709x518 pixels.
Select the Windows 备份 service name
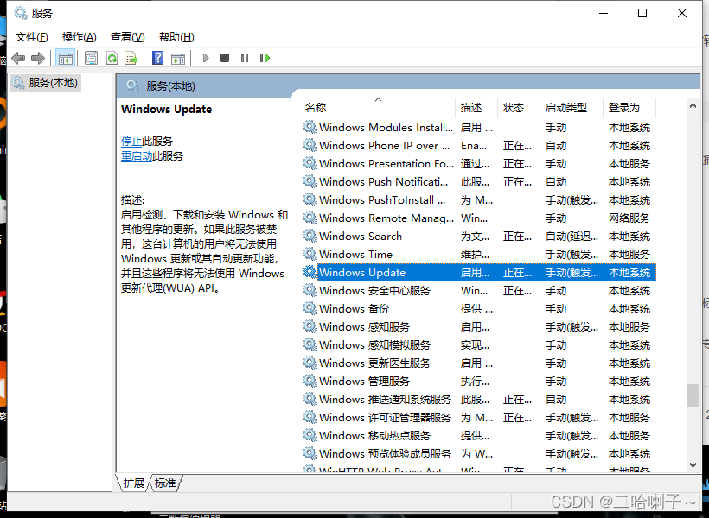[354, 308]
